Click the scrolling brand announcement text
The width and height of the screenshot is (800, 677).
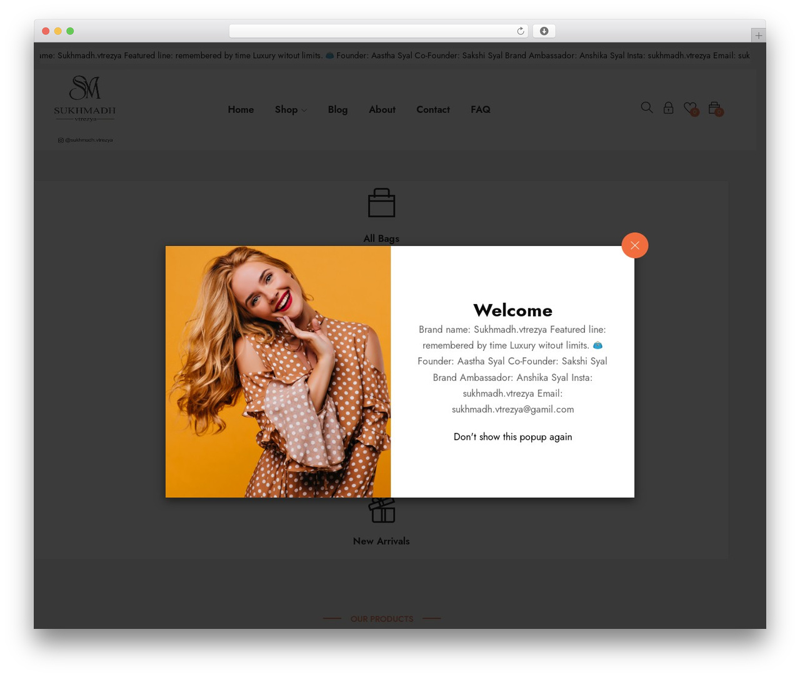coord(395,56)
